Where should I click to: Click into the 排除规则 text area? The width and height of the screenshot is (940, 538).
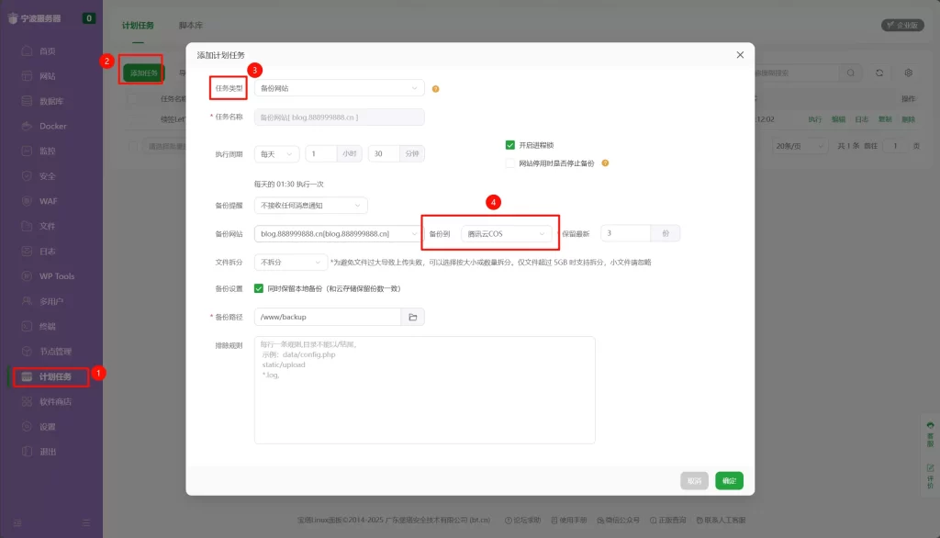click(x=424, y=390)
